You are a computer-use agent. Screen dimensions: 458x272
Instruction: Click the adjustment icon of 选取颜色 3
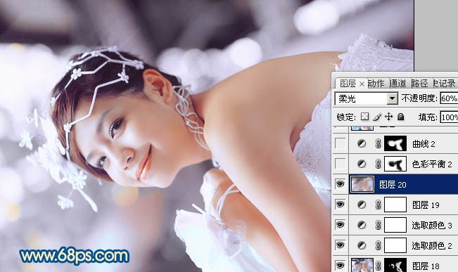362,225
